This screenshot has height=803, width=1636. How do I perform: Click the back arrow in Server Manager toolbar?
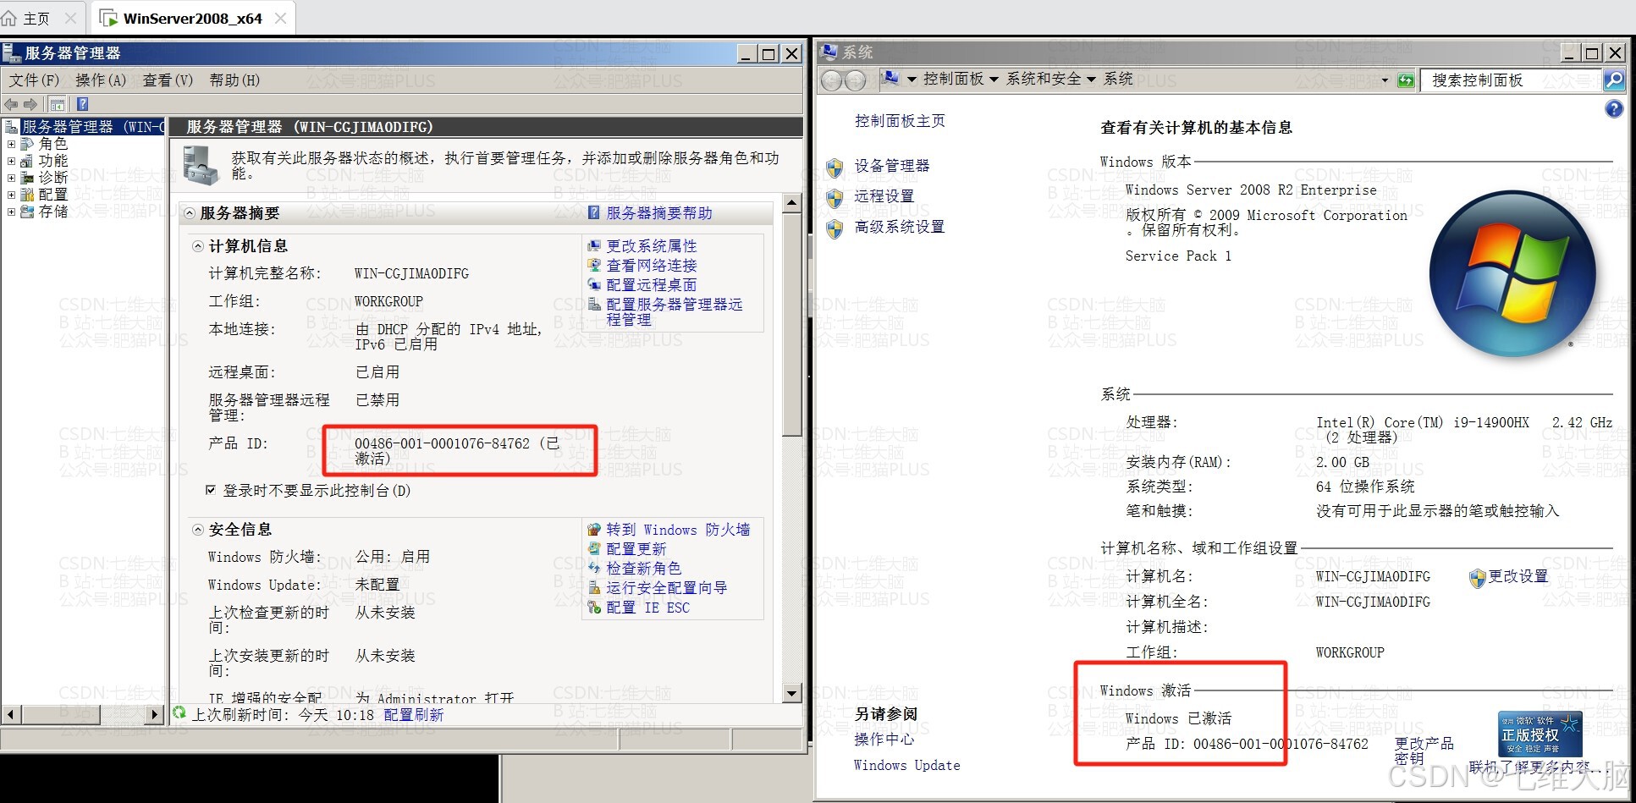(x=11, y=104)
